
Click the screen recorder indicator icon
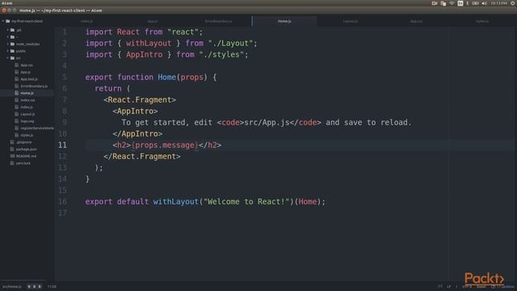point(435,3)
